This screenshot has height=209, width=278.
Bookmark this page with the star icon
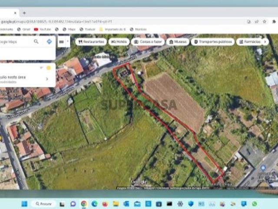coord(264,21)
